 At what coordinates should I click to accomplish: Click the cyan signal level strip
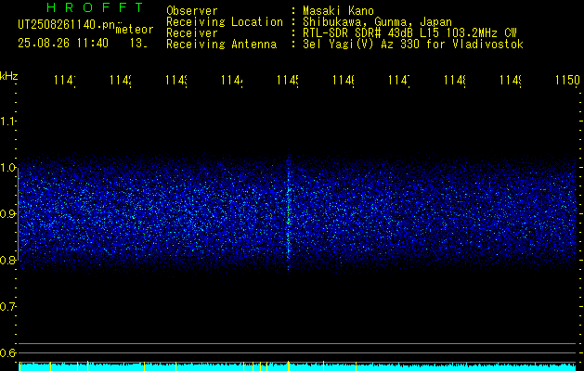298,367
